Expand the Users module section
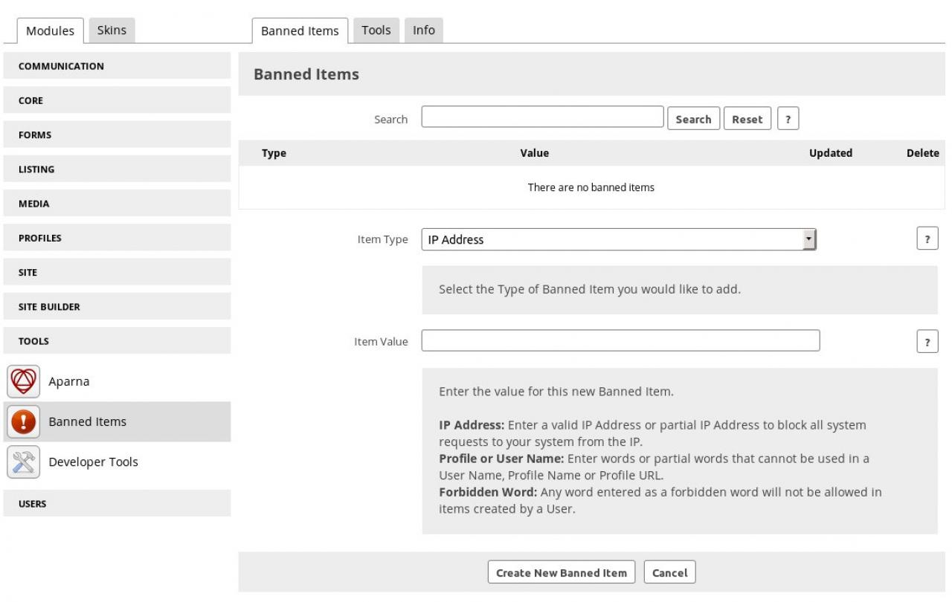The image size is (952, 602). coord(117,504)
